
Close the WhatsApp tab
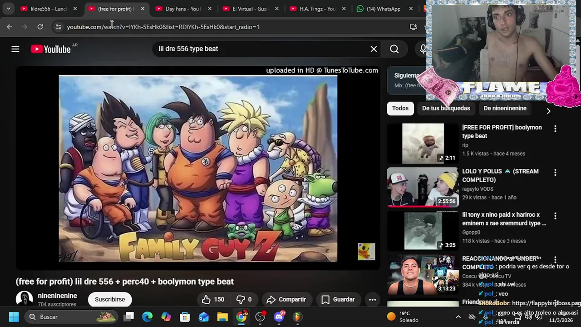(x=411, y=9)
